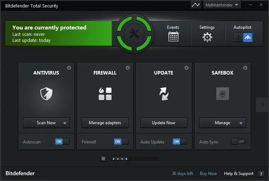Click the module page indicator dots
This screenshot has height=181, width=269.
coord(120,159)
